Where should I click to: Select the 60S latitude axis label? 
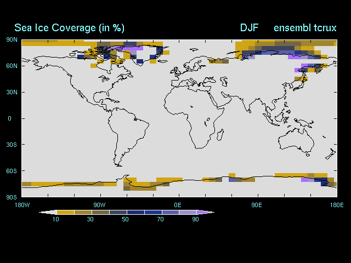coord(12,171)
